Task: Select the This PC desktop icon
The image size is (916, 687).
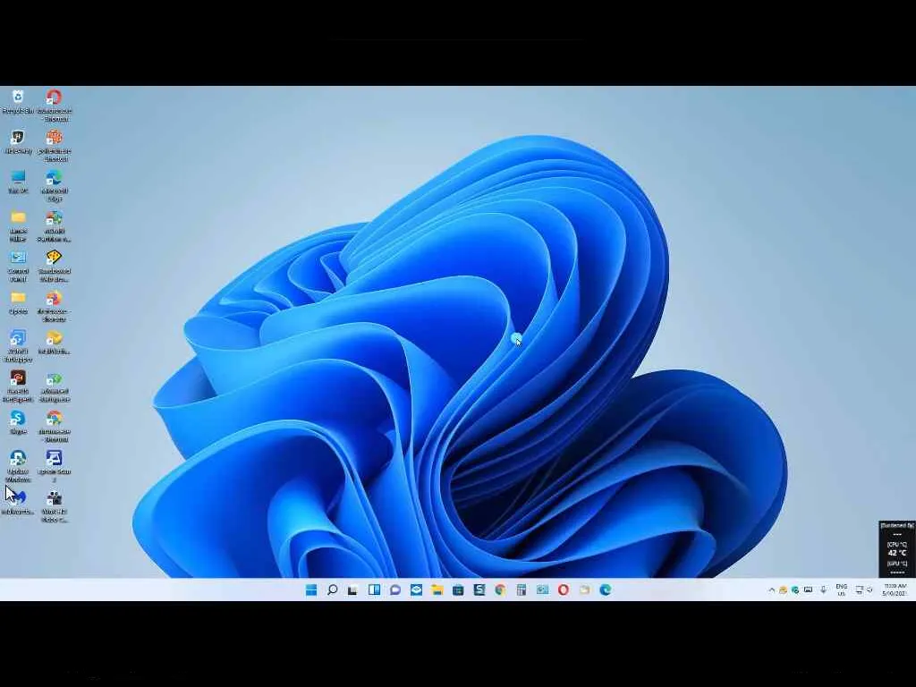Action: 18,182
